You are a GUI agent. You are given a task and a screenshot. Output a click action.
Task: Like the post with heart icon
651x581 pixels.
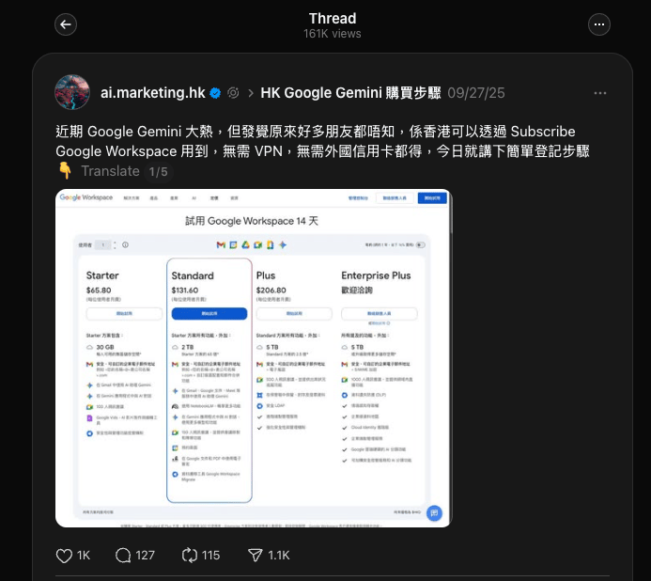[65, 556]
